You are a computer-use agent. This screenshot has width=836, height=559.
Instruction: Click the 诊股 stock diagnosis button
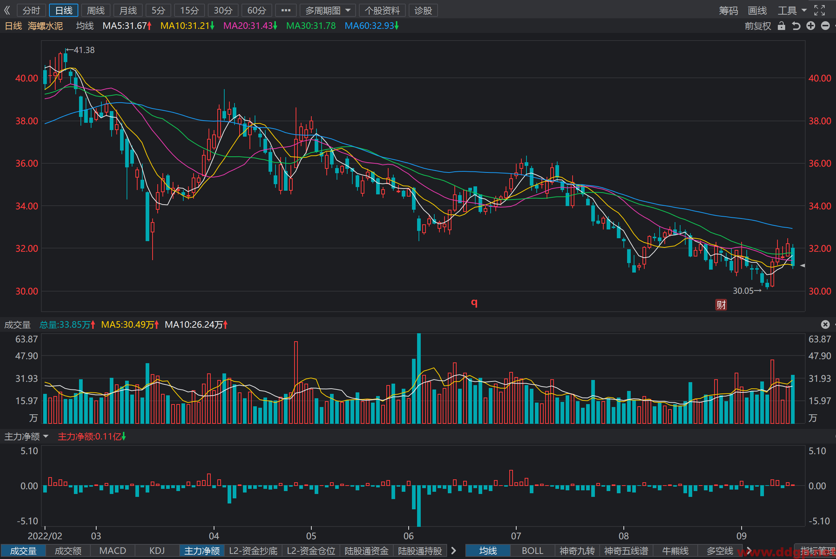(423, 11)
